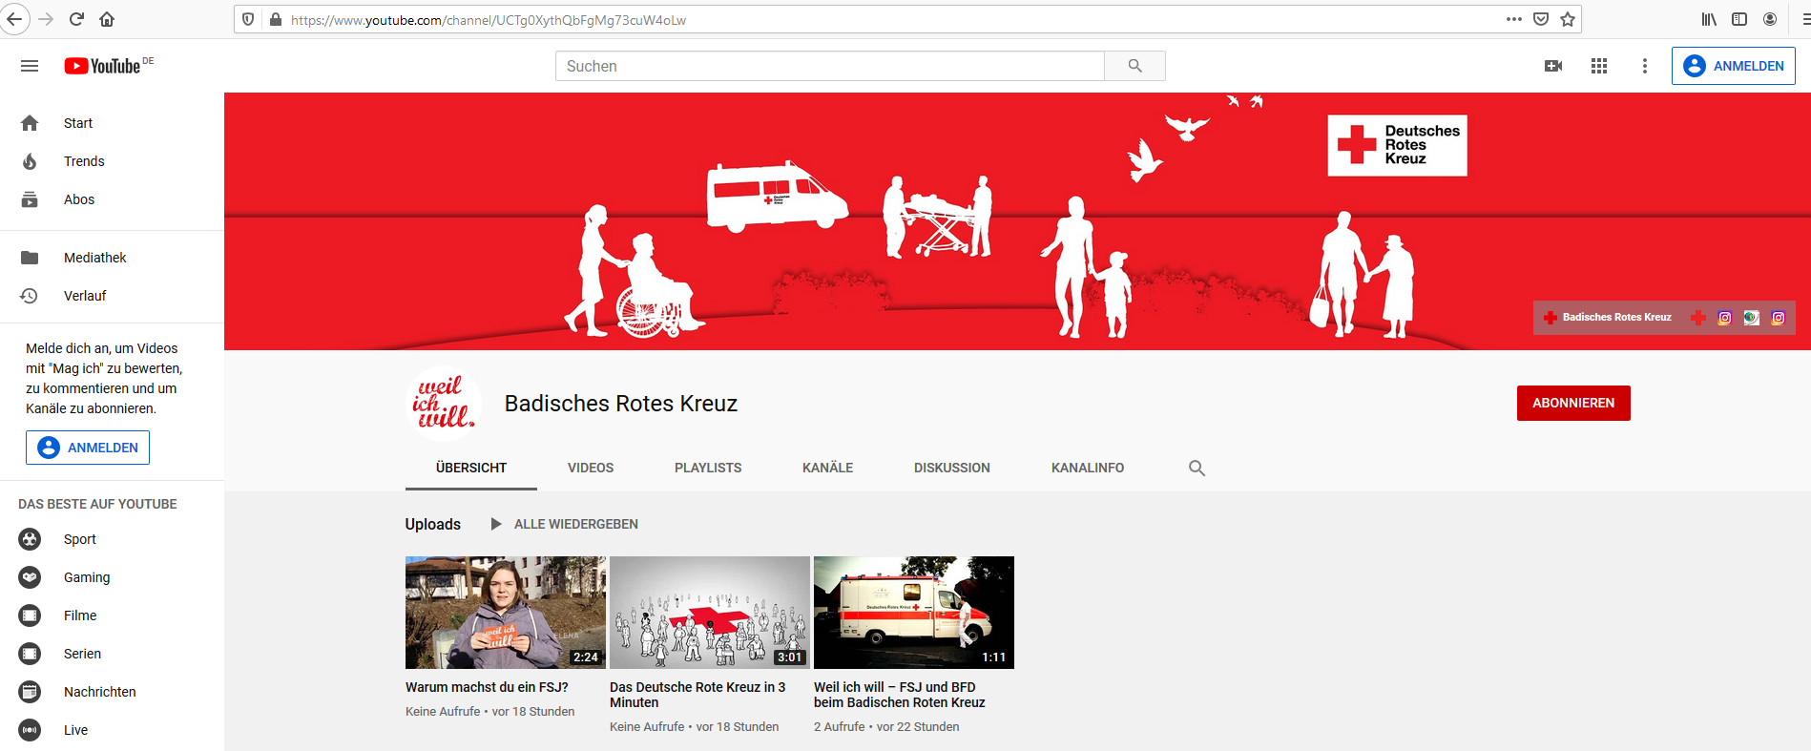Switch to the VIDEOS tab

click(x=591, y=468)
